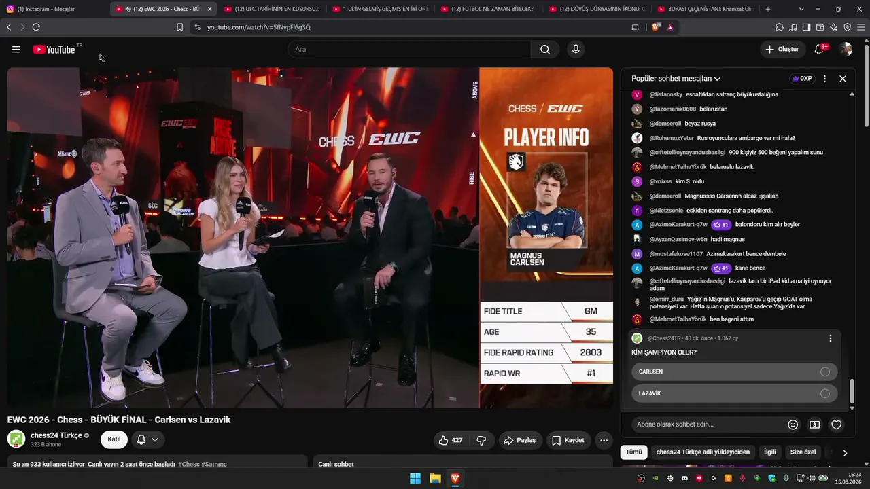
Task: Start voice search with the microphone
Action: [x=576, y=50]
